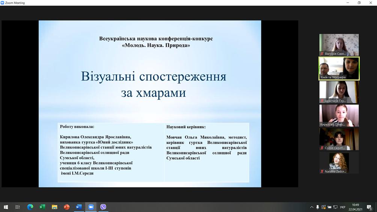Click the name Мовчан Ольга Миколаївна
The image size is (377, 212).
196,137
